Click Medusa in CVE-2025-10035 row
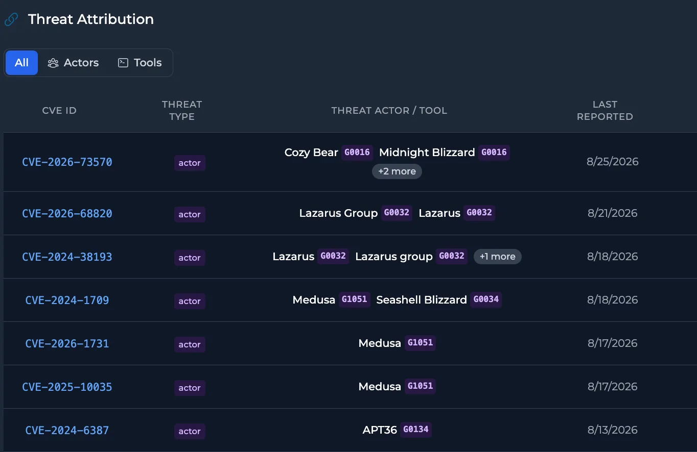The width and height of the screenshot is (697, 452). pyautogui.click(x=380, y=387)
